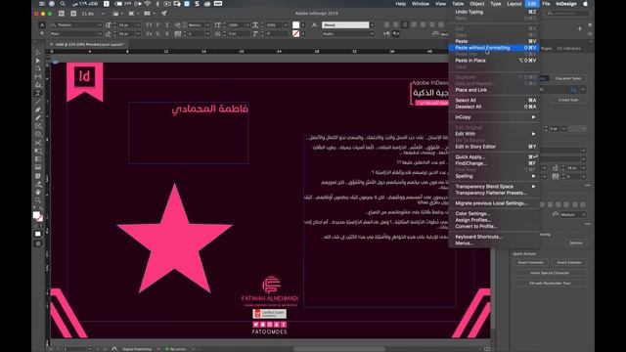
Task: Toggle right-to-left paragraph direction
Action: pyautogui.click(x=395, y=34)
